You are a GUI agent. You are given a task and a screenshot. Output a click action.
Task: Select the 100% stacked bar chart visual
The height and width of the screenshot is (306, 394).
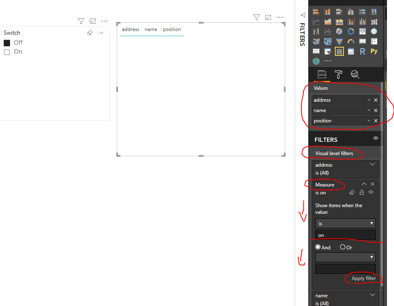tap(363, 12)
